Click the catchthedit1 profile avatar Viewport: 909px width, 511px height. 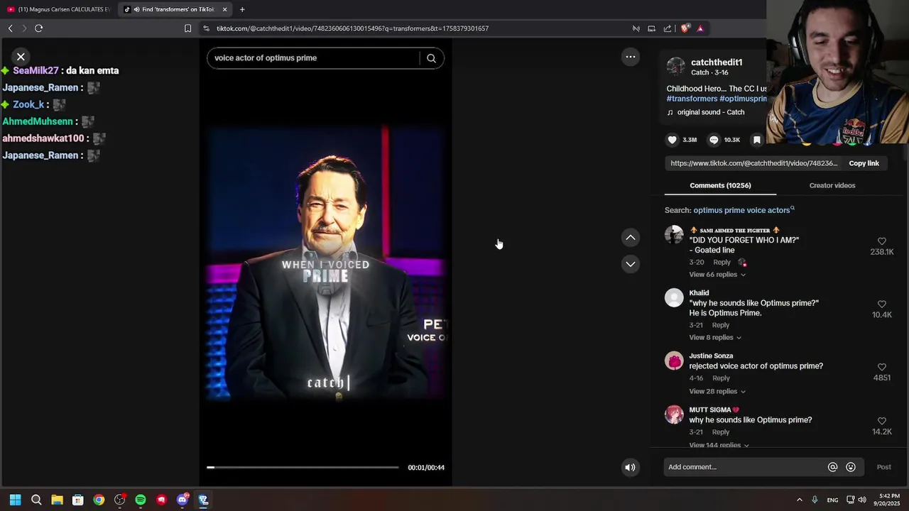676,67
